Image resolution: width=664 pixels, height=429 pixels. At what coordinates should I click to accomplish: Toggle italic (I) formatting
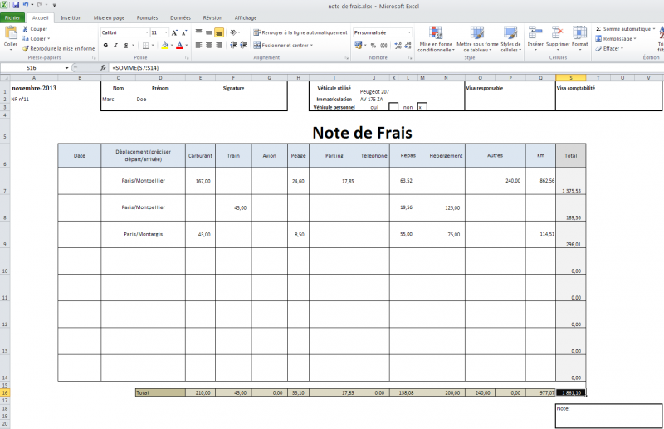[115, 46]
